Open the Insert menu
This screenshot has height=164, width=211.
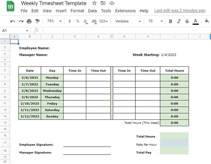click(x=61, y=11)
